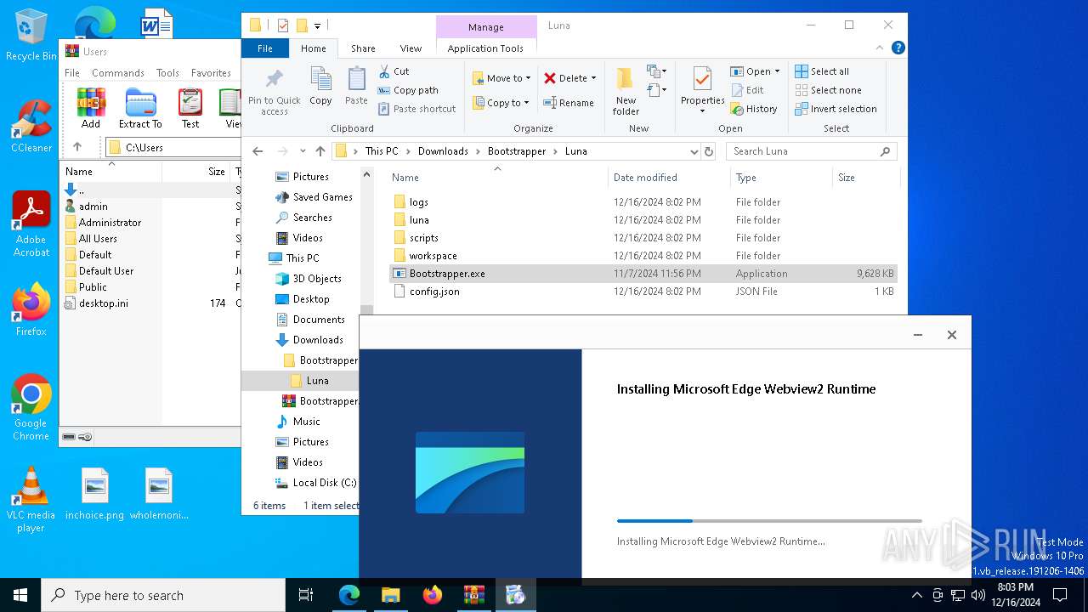Click the Explorer Help question icon
Image resolution: width=1088 pixels, height=612 pixels.
click(x=898, y=48)
